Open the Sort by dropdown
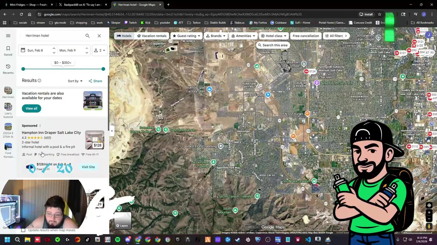This screenshot has height=245, width=437. click(75, 81)
